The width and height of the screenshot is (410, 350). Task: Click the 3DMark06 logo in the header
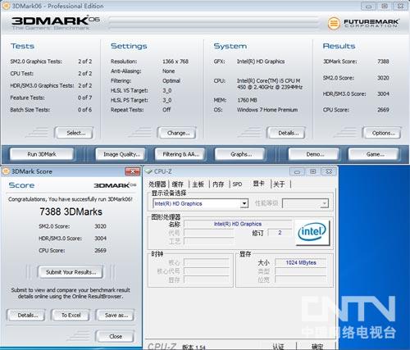[56, 22]
